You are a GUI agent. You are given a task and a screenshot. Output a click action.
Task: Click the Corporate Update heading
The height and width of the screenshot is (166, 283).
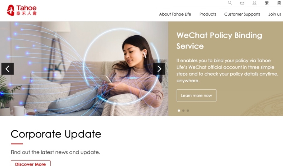(56, 134)
